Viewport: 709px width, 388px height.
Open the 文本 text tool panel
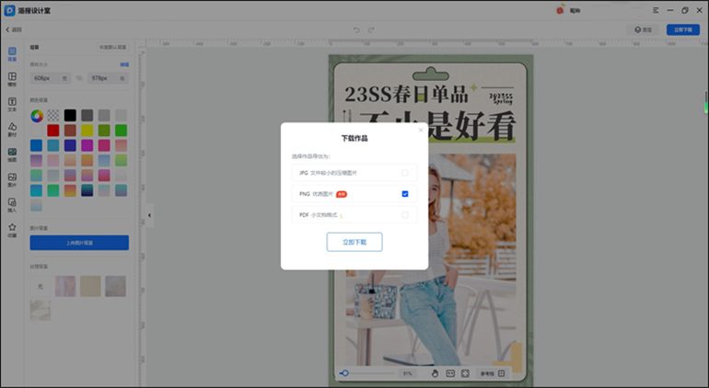[12, 105]
